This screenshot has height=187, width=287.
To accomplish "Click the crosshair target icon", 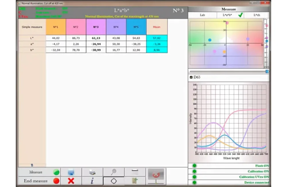I will [x=114, y=181].
